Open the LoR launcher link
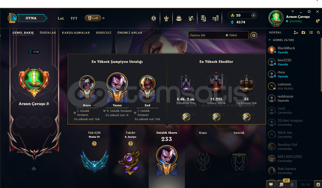322x188 pixels. point(93,18)
